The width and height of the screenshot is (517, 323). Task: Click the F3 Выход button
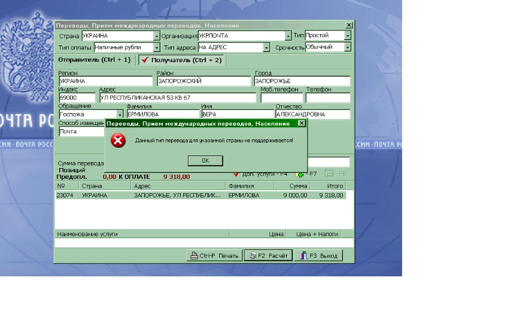pos(318,255)
